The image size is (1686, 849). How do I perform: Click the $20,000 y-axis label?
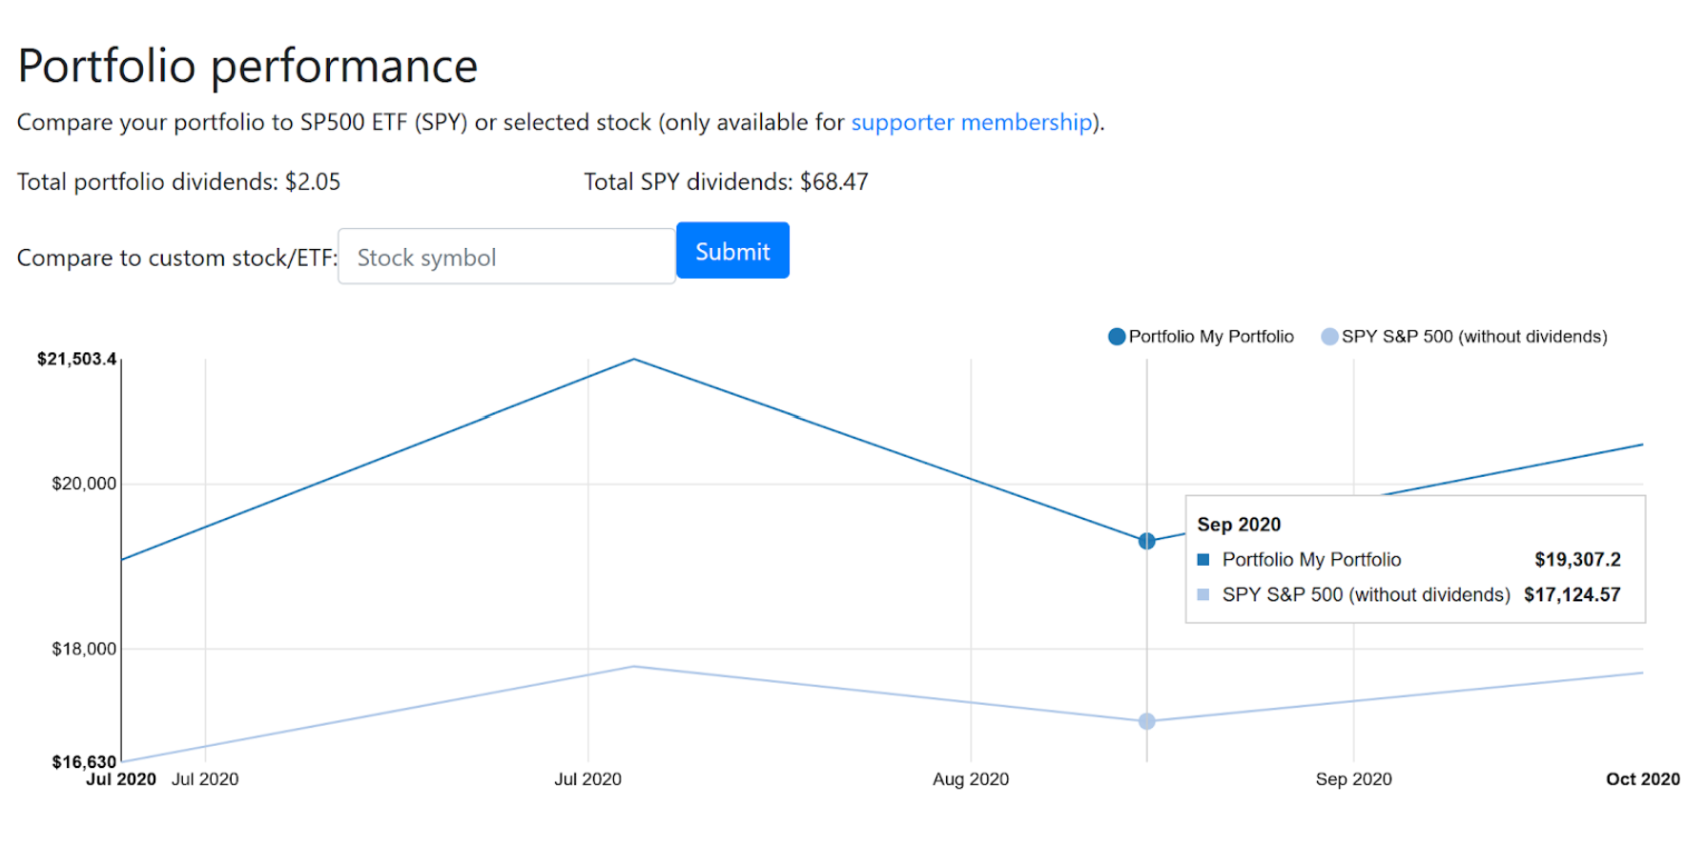84,484
